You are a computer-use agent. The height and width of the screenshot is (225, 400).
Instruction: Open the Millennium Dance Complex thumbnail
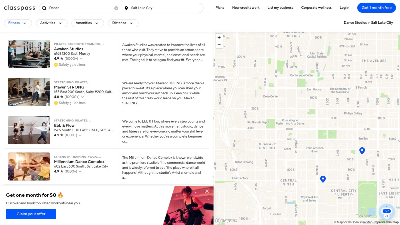coord(29,166)
